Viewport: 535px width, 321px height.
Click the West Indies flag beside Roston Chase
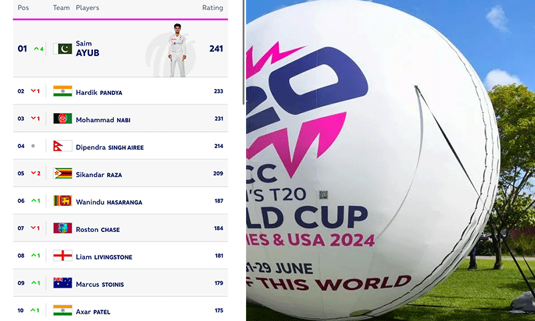coord(62,228)
